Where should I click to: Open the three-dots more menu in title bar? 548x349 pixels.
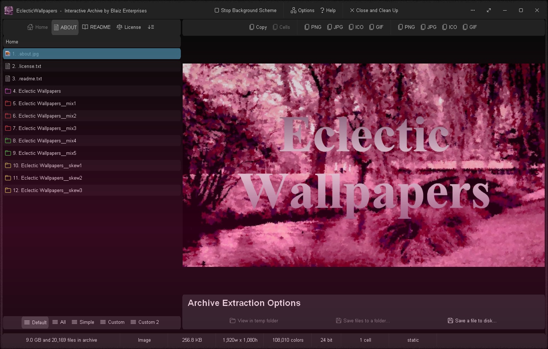473,10
